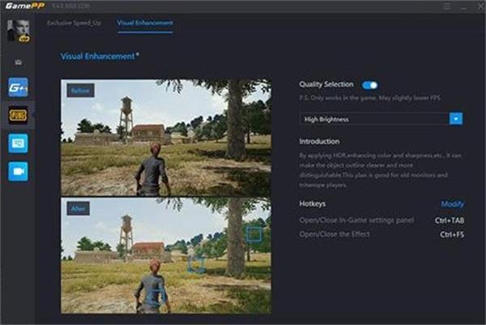This screenshot has width=486, height=325.
Task: Expand the High Brightness dropdown arrow
Action: click(456, 119)
